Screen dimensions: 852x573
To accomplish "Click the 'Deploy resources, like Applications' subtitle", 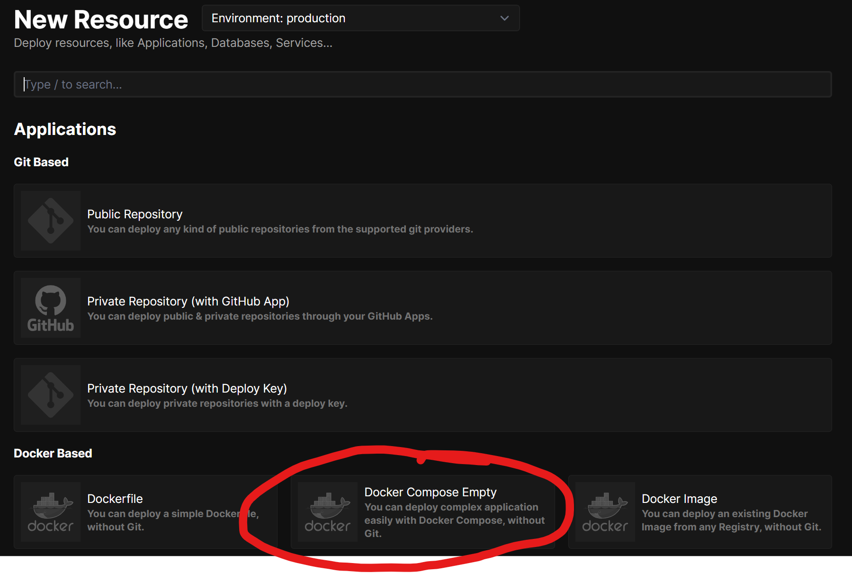I will pyautogui.click(x=173, y=43).
